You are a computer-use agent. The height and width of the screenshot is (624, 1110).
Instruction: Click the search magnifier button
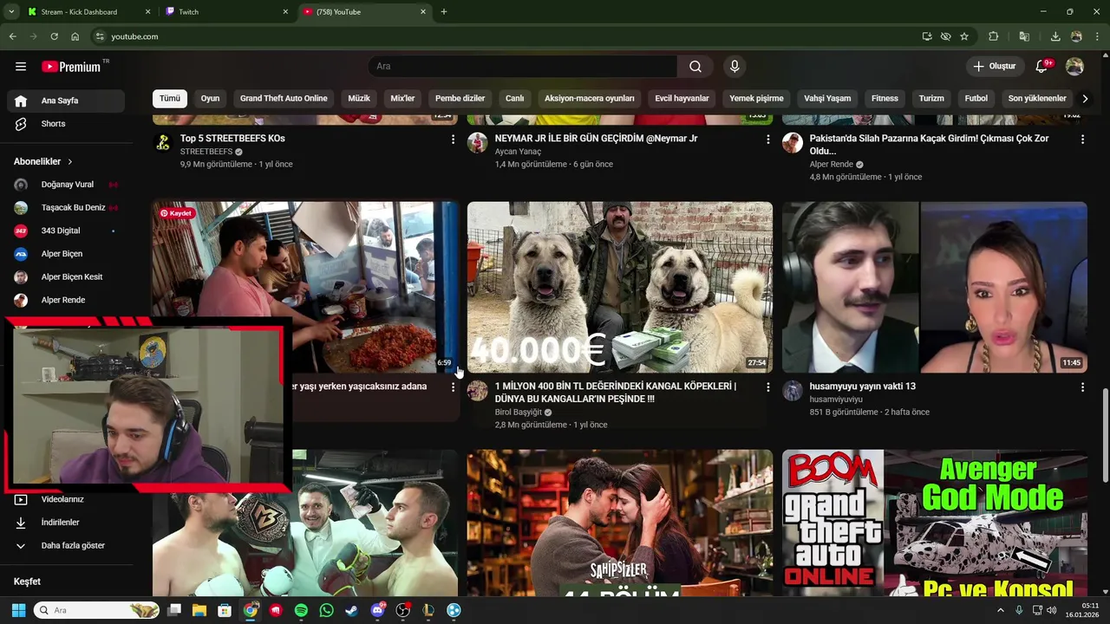coord(695,67)
